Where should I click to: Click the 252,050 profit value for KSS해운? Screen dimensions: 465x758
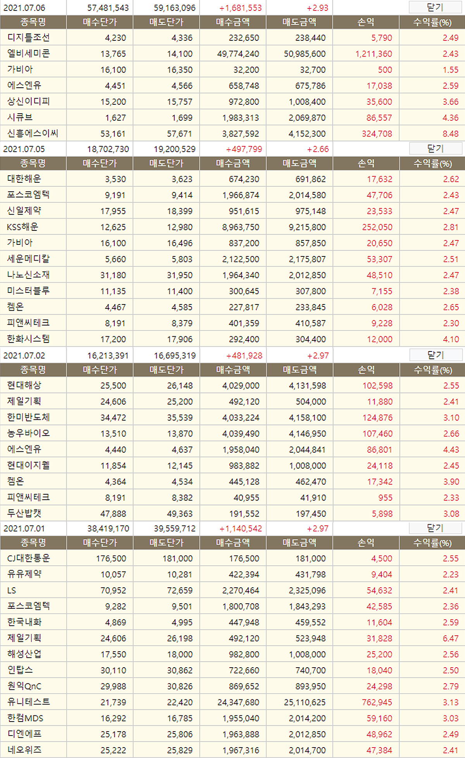377,227
